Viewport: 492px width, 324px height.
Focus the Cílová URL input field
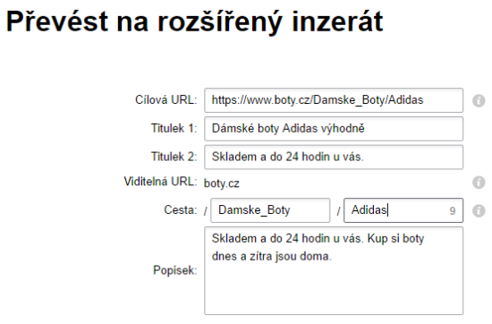pos(334,100)
